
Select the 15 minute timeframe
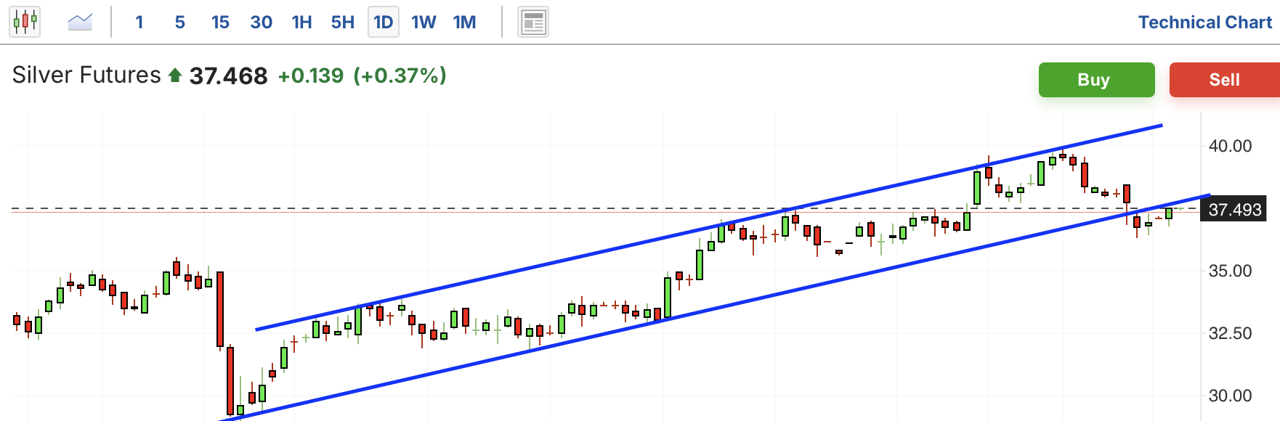coord(220,22)
